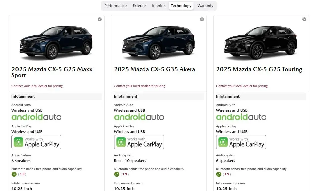Click '10.25-inch' screen value in G35 Akera card
This screenshot has width=318, height=191.
click(124, 189)
